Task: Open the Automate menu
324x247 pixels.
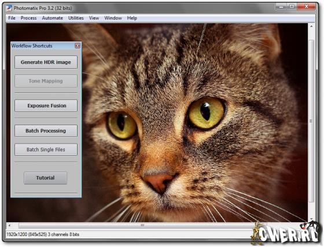Action: (52, 18)
